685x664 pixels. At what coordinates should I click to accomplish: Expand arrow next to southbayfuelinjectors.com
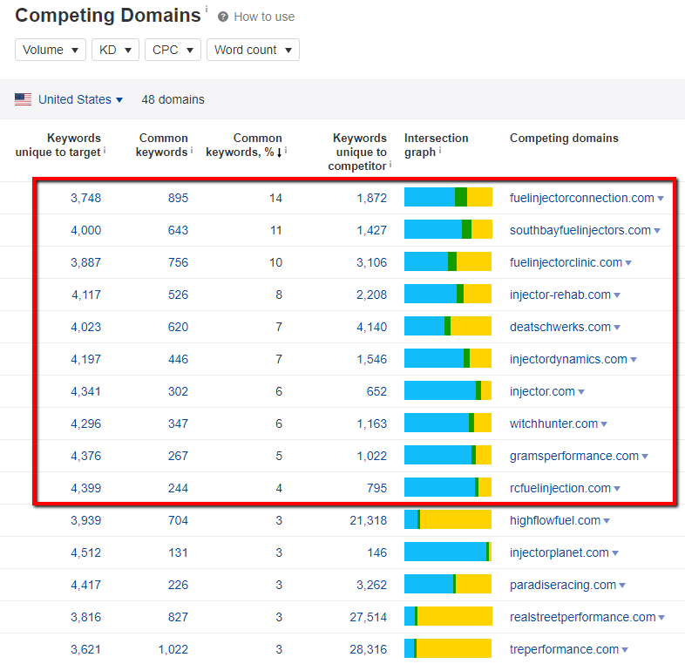point(657,231)
